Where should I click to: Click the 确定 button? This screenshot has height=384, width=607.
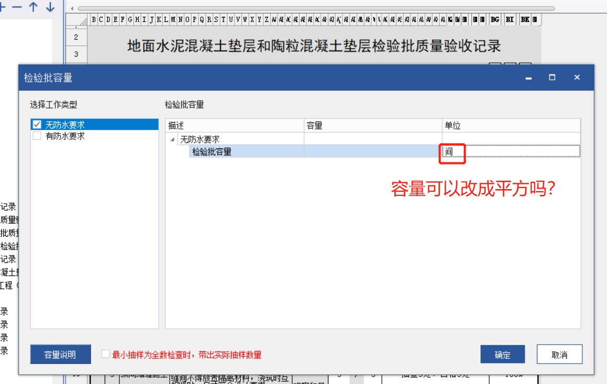(x=502, y=355)
